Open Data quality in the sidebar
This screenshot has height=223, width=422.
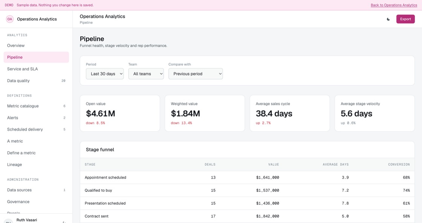pos(36,81)
